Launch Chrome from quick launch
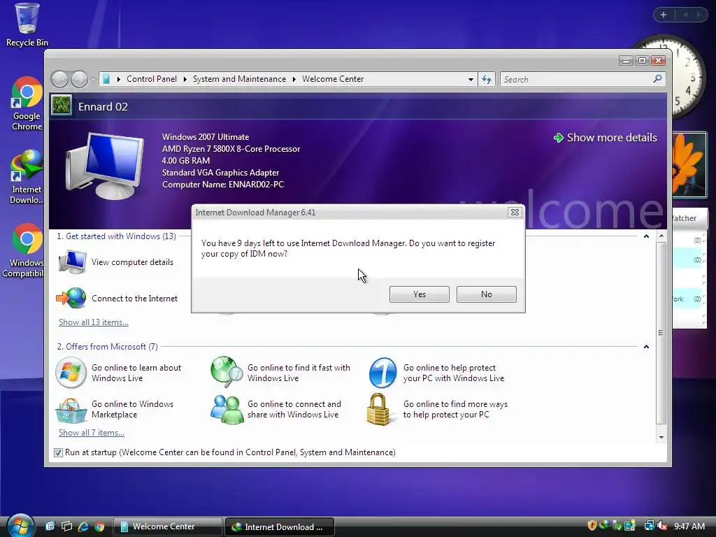Screen dimensions: 716x537 point(99,527)
